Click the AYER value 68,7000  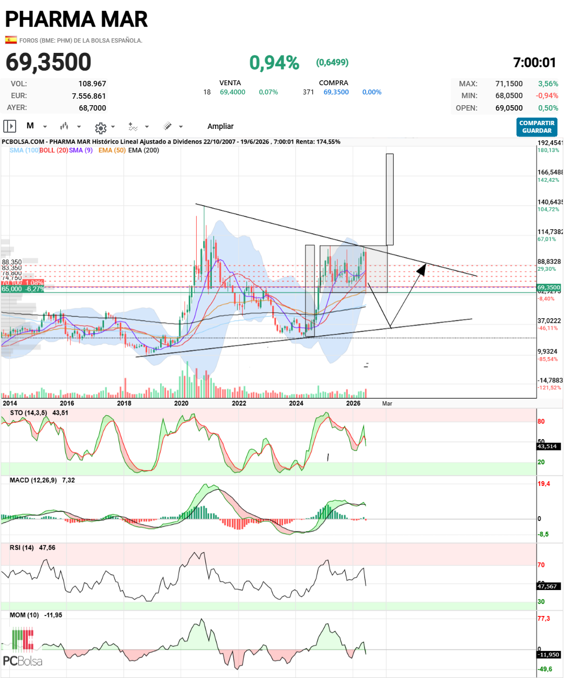tap(92, 108)
